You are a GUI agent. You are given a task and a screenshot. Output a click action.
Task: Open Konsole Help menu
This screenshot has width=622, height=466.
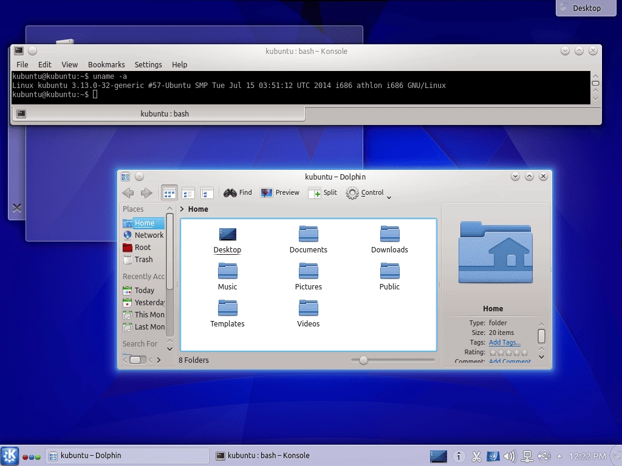tap(179, 64)
